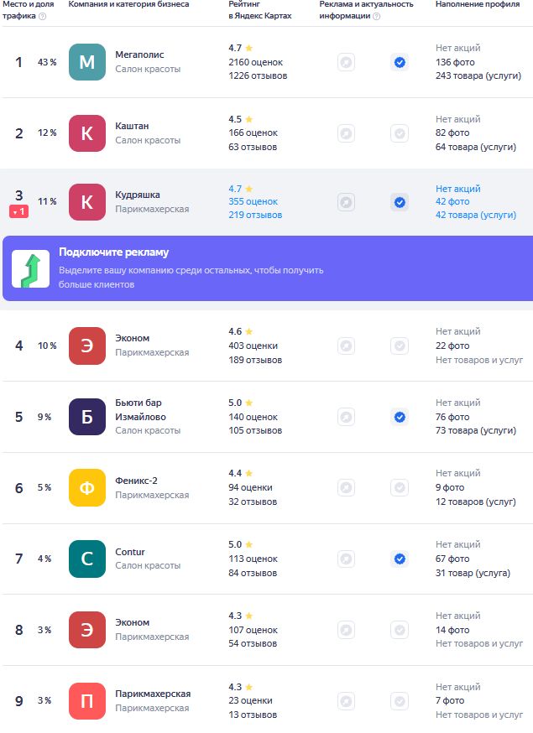Click the Кудряшка company name

[x=138, y=195]
